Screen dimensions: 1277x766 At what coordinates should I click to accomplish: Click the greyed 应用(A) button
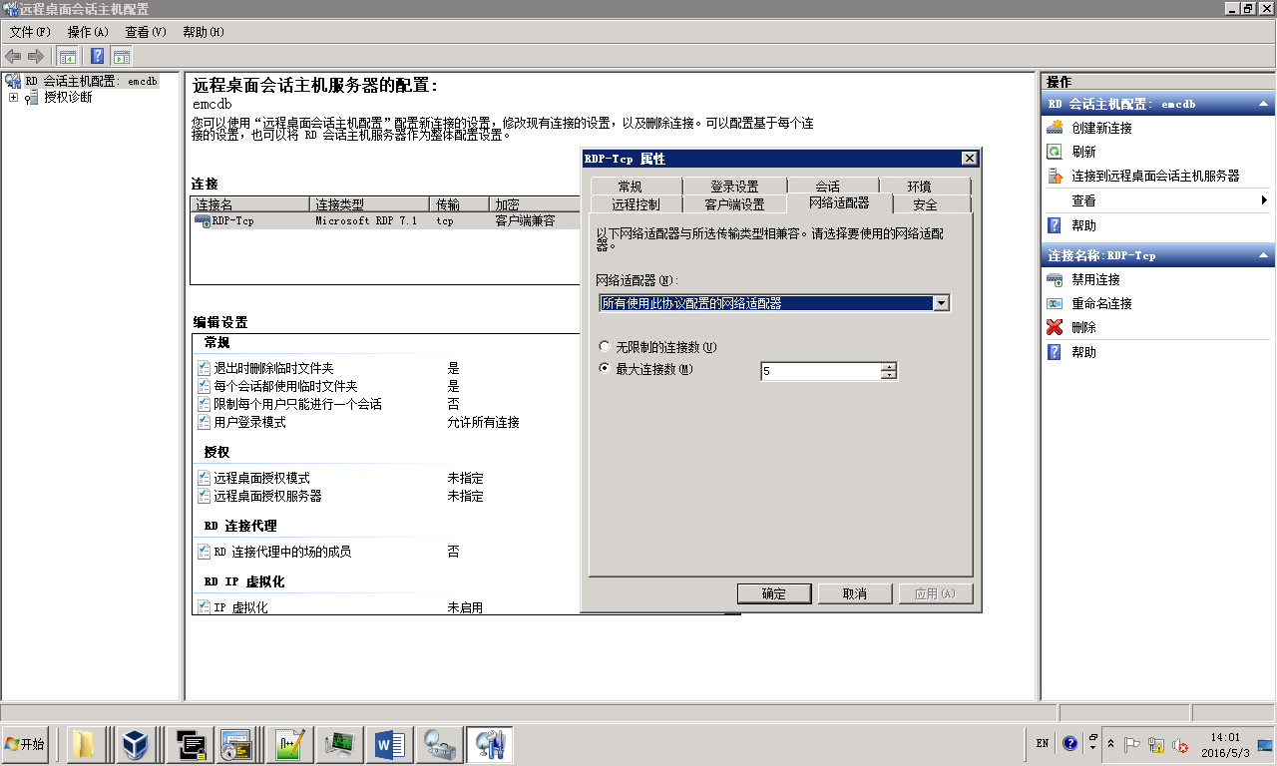(935, 593)
